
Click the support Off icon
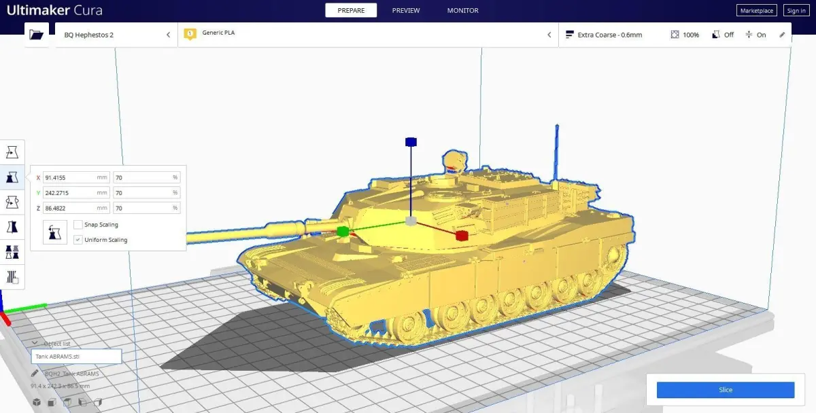coord(716,35)
